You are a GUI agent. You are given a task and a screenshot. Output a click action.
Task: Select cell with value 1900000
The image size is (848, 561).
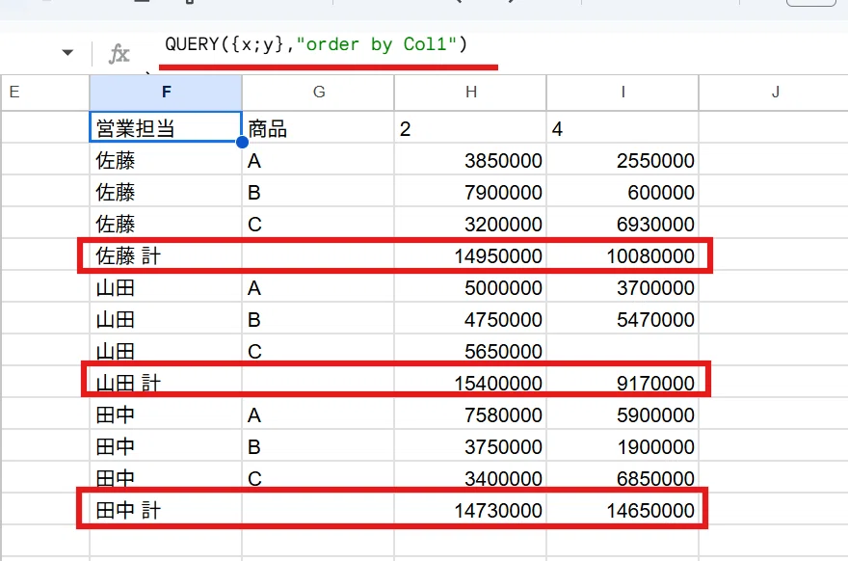tap(623, 445)
